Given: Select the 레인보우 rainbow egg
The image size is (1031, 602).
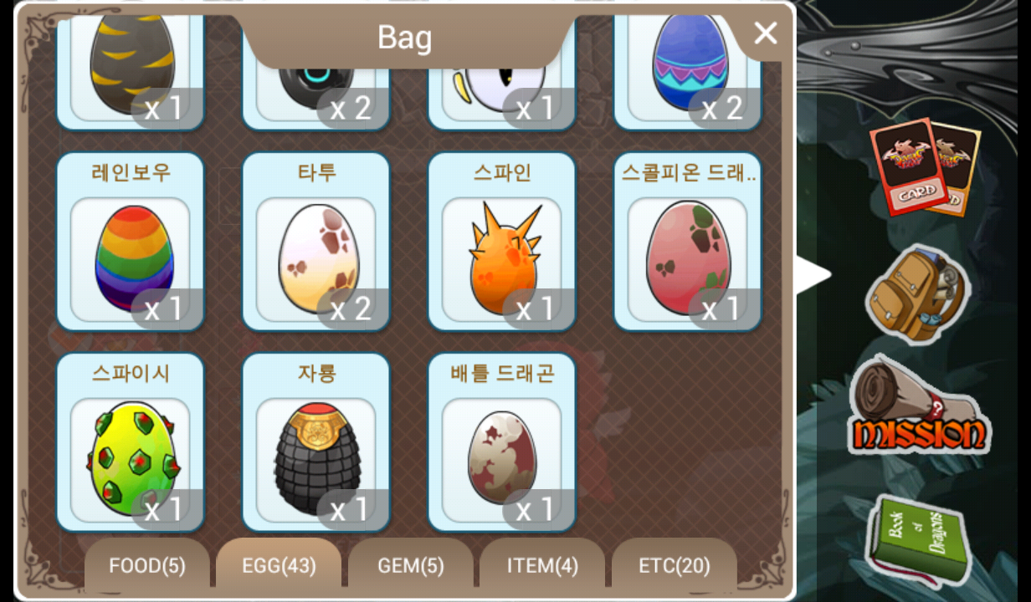Looking at the screenshot, I should tap(131, 242).
